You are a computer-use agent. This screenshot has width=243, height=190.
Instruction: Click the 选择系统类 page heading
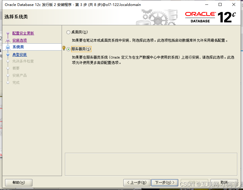click(x=16, y=17)
